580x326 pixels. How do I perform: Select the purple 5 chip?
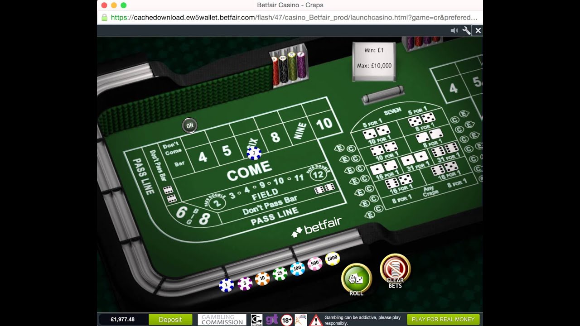pyautogui.click(x=245, y=283)
